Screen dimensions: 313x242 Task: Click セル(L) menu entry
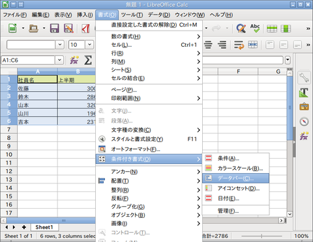point(149,45)
